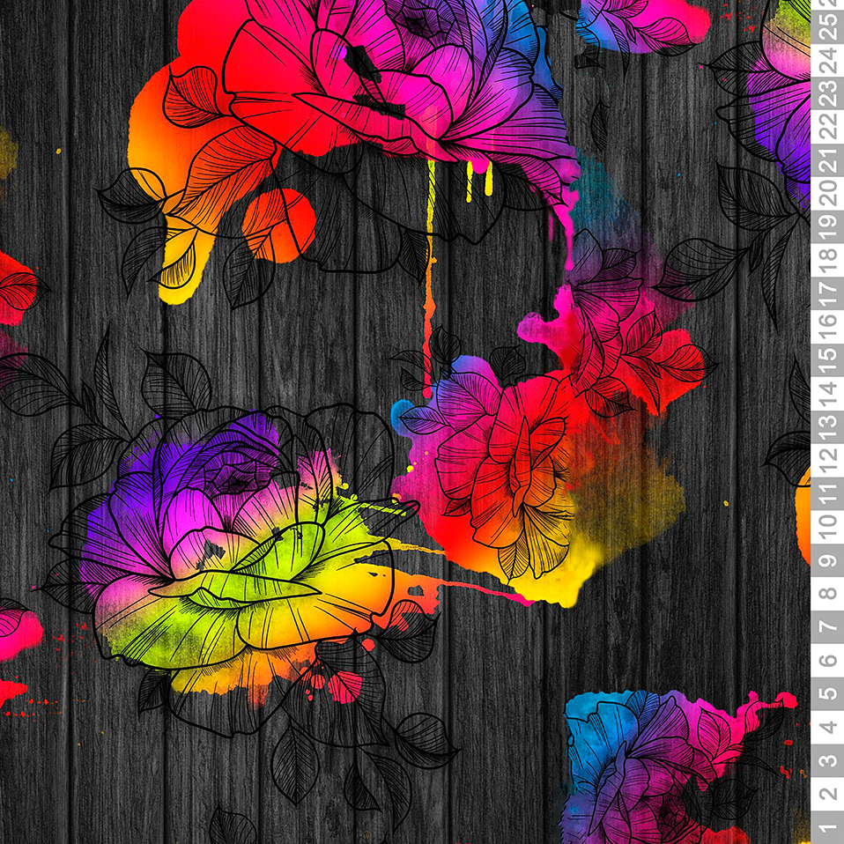Click the ruler mark labeled 5
844x844 pixels.
click(x=826, y=693)
